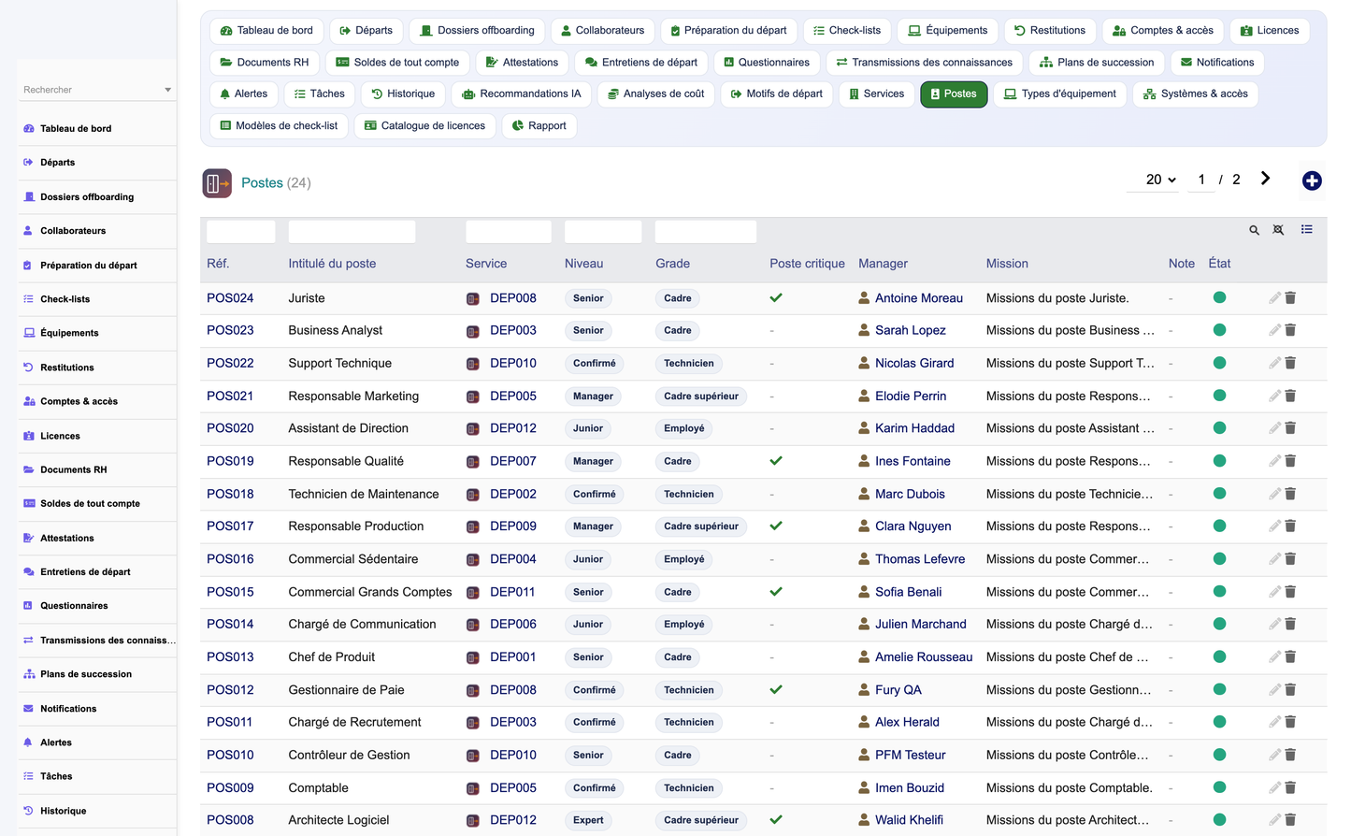Viewport: 1351px width, 836px height.
Task: Delete POS015 Commercial Grands Comptes row
Action: (1290, 591)
